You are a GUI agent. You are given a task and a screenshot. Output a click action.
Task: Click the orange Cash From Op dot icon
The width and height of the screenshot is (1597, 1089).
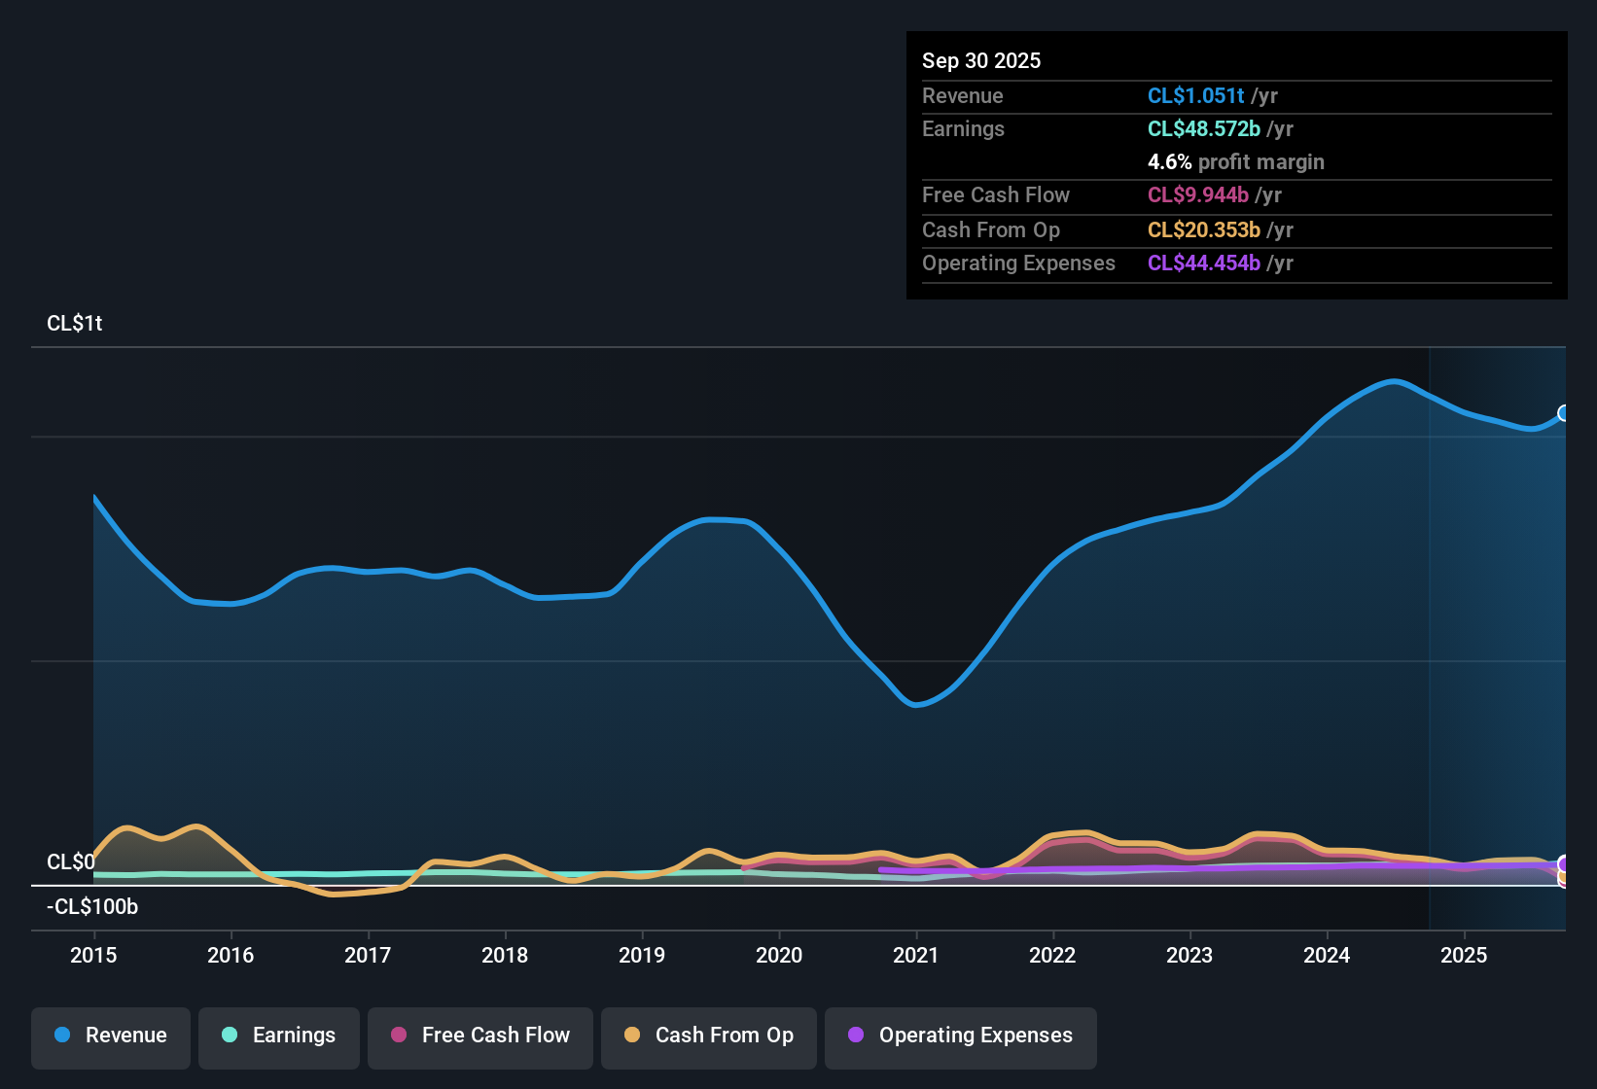pos(632,1036)
